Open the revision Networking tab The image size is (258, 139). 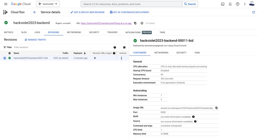pyautogui.click(x=161, y=53)
